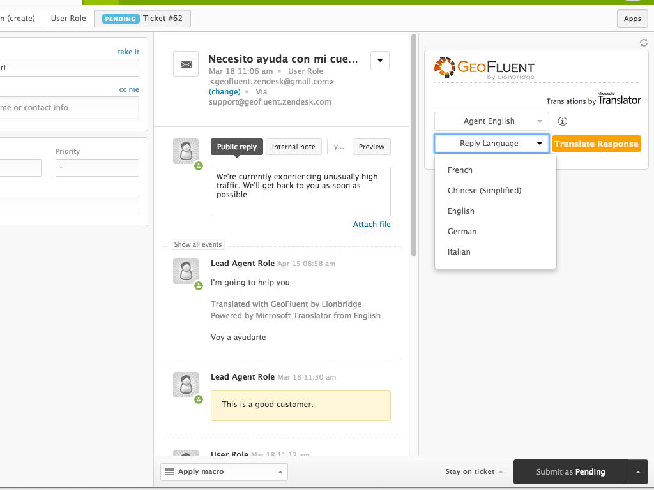Viewport: 654px width, 490px height.
Task: Click the Translate Response button
Action: point(597,144)
